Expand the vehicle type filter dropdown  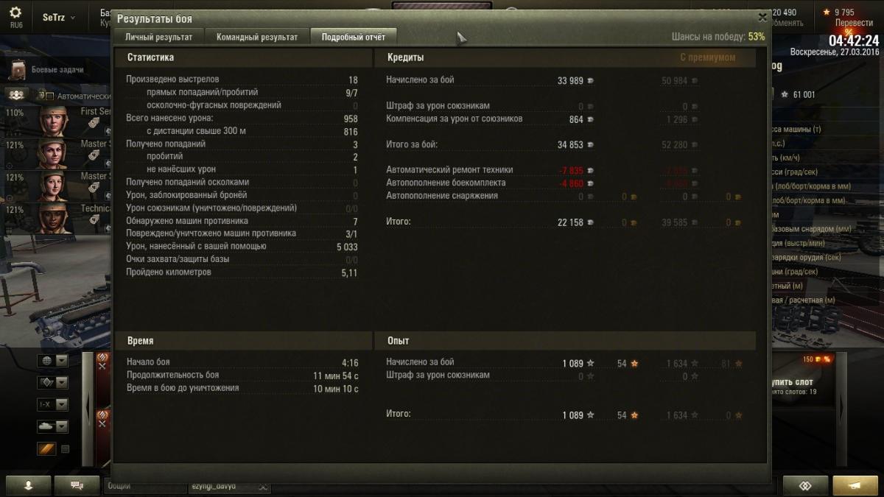coord(53,426)
